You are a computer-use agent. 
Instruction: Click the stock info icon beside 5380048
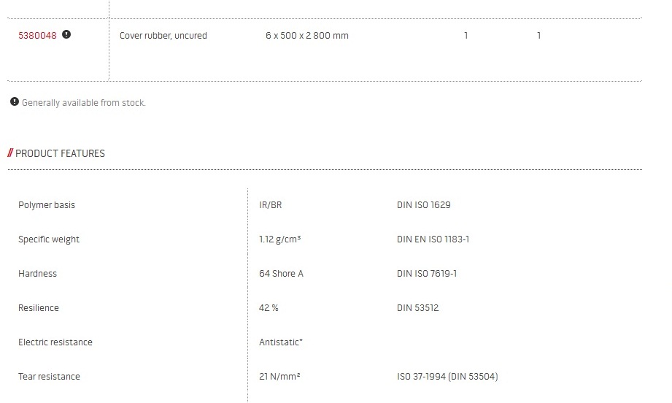click(66, 34)
